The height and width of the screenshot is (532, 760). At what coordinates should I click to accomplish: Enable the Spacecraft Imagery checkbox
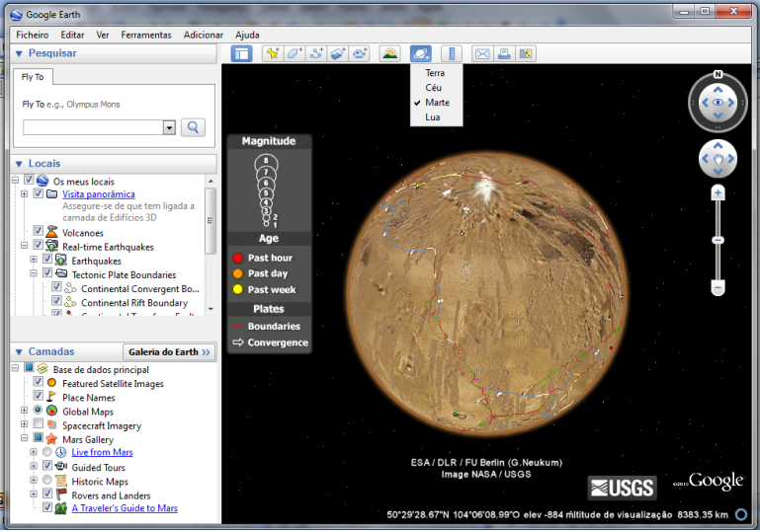pos(38,423)
